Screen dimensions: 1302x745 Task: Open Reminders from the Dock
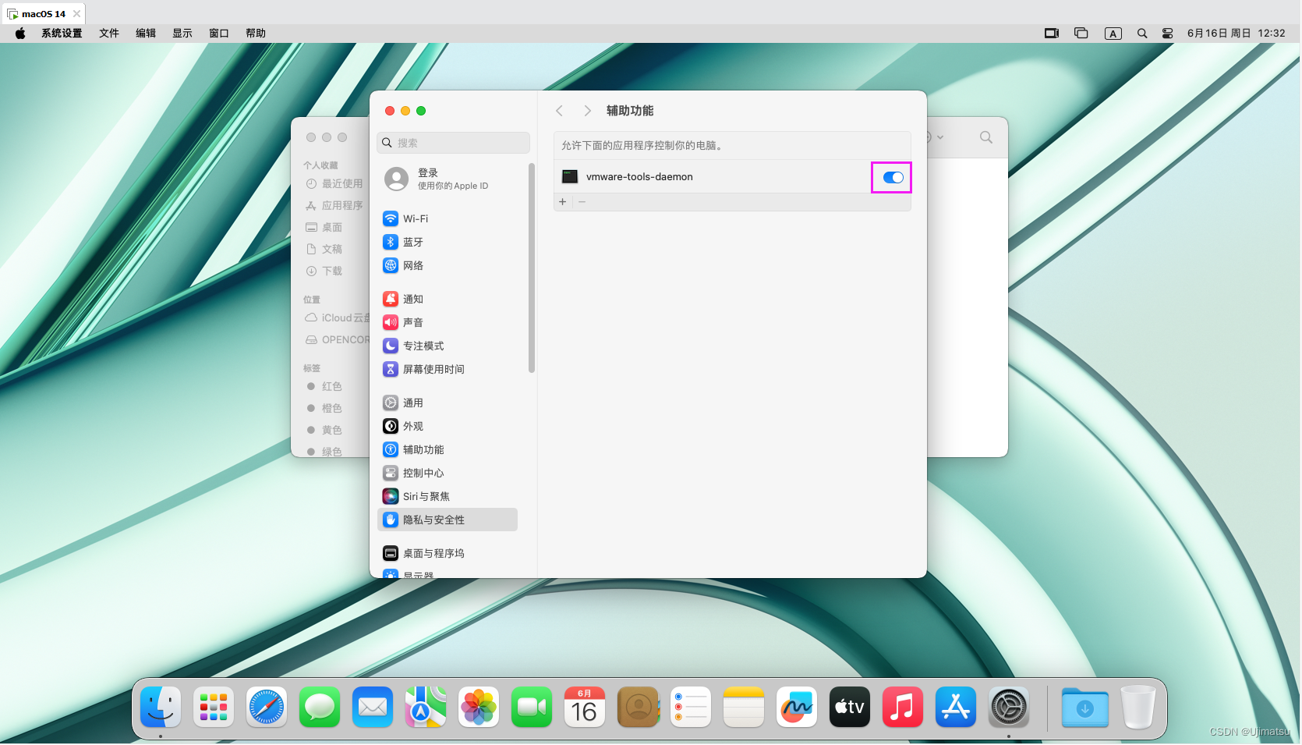691,708
